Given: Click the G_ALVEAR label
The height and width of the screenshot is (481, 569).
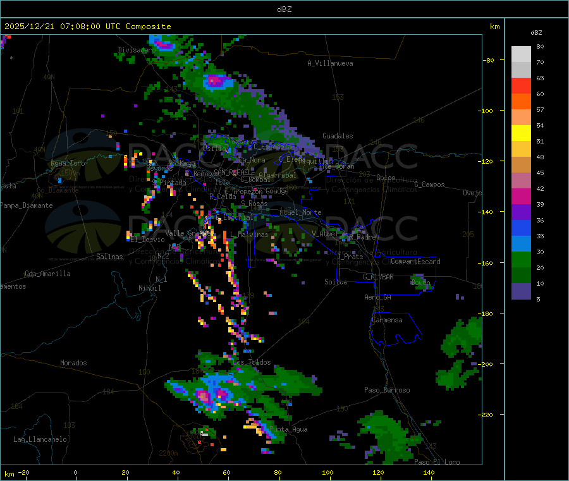Looking at the screenshot, I should pyautogui.click(x=378, y=277).
